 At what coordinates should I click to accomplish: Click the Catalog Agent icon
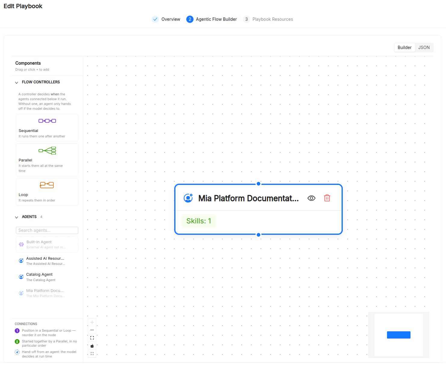tap(21, 277)
